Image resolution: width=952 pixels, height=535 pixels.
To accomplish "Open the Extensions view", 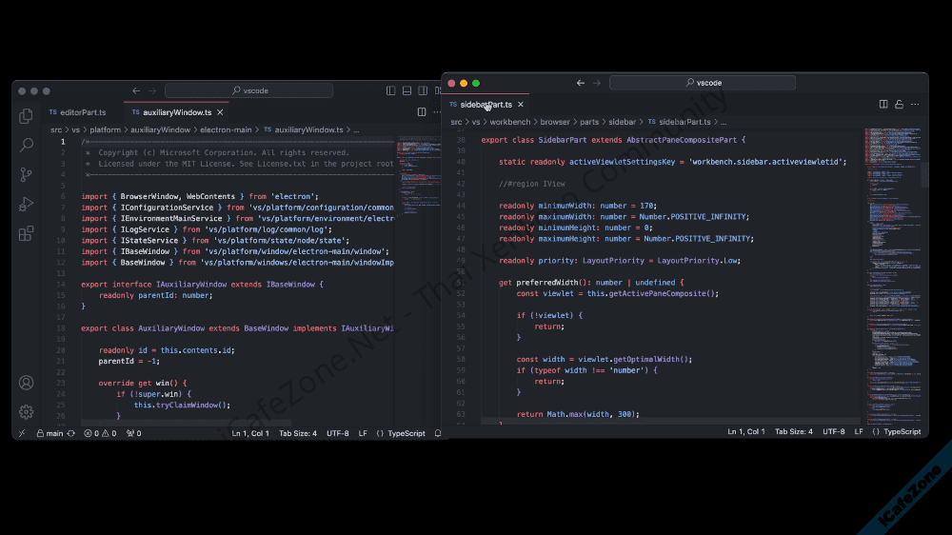I will tap(27, 233).
